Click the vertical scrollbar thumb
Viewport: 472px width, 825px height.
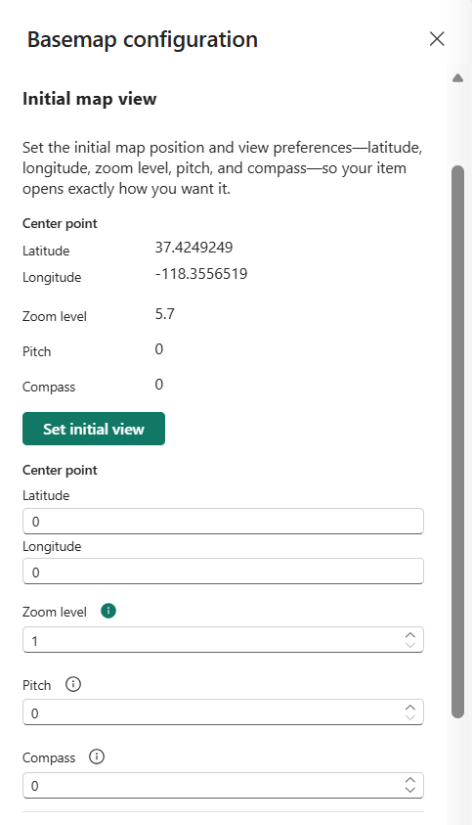(457, 442)
